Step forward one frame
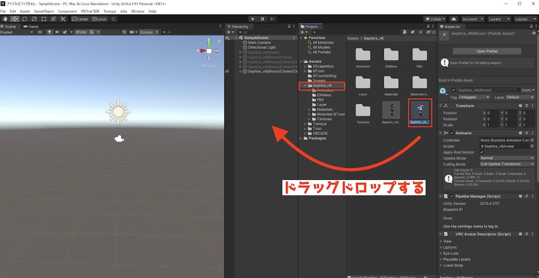 click(272, 19)
